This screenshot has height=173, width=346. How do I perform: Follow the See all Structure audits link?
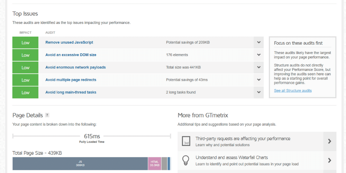click(293, 91)
